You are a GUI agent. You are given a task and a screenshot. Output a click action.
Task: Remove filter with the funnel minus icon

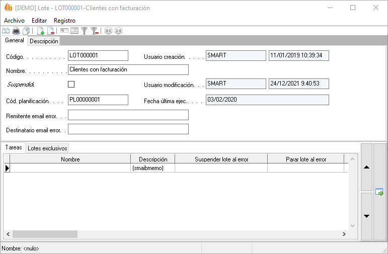pyautogui.click(x=94, y=31)
